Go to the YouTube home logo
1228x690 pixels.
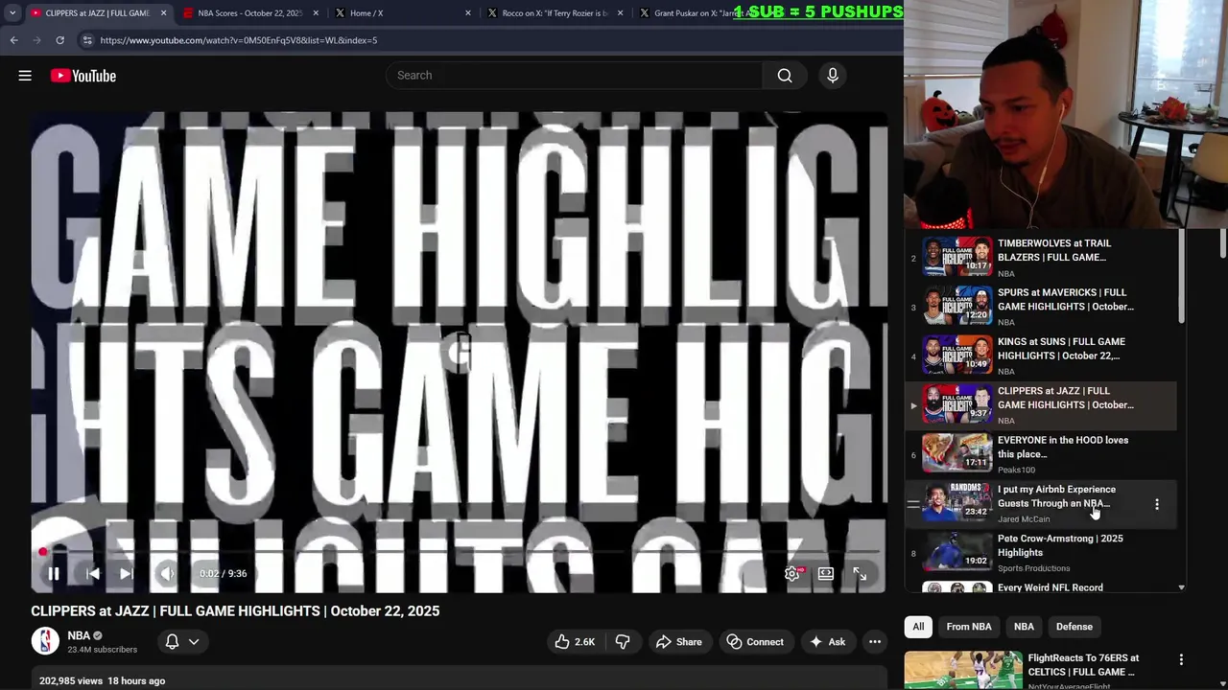click(83, 76)
